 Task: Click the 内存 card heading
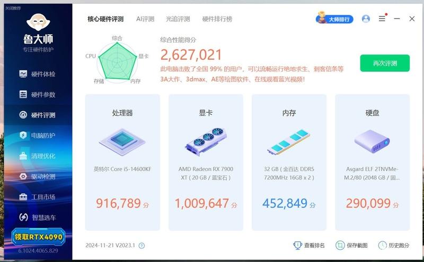coord(289,113)
